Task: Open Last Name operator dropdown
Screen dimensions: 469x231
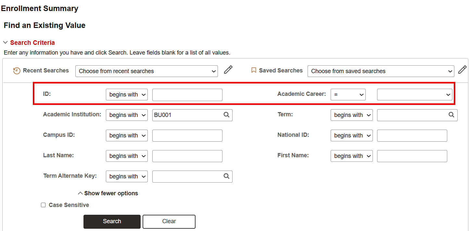Action: (x=127, y=156)
